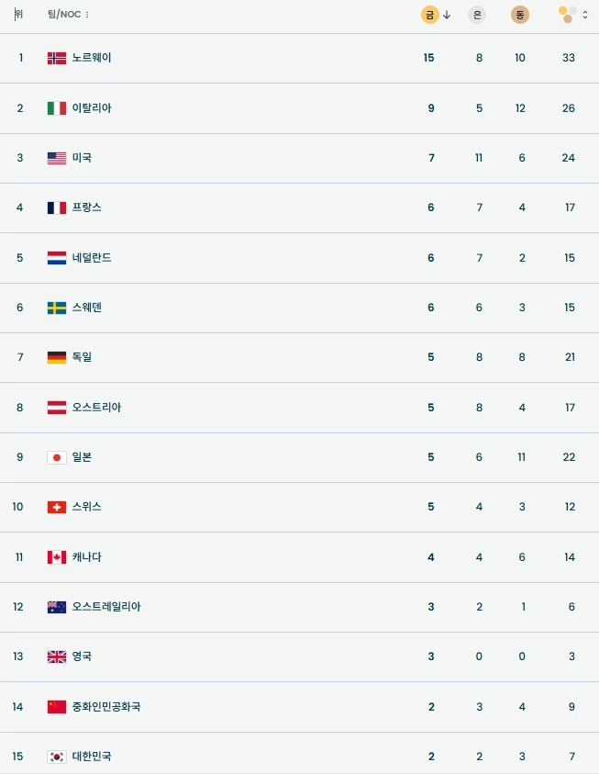
Task: Click the rank column header
Action: [18, 14]
